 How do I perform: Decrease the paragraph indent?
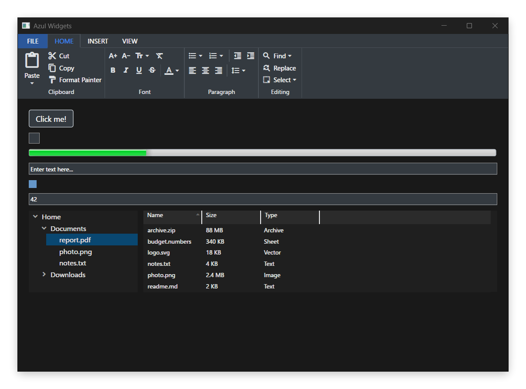coord(238,56)
